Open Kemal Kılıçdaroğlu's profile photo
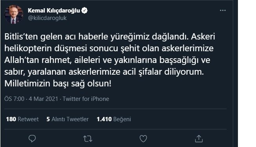This screenshot has width=256, height=147. [14, 14]
